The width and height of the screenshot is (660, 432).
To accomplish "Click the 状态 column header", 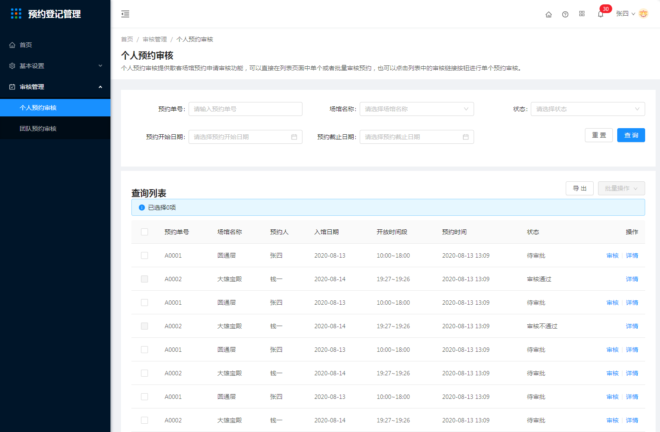I will [x=533, y=232].
